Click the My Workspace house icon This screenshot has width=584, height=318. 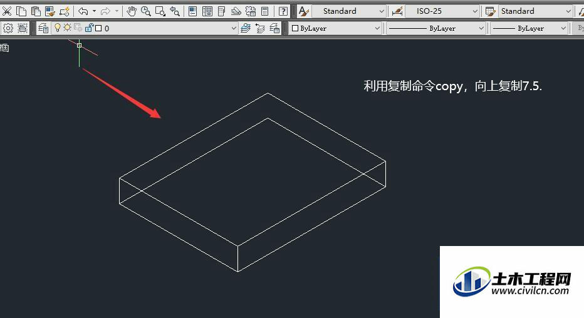(23, 28)
